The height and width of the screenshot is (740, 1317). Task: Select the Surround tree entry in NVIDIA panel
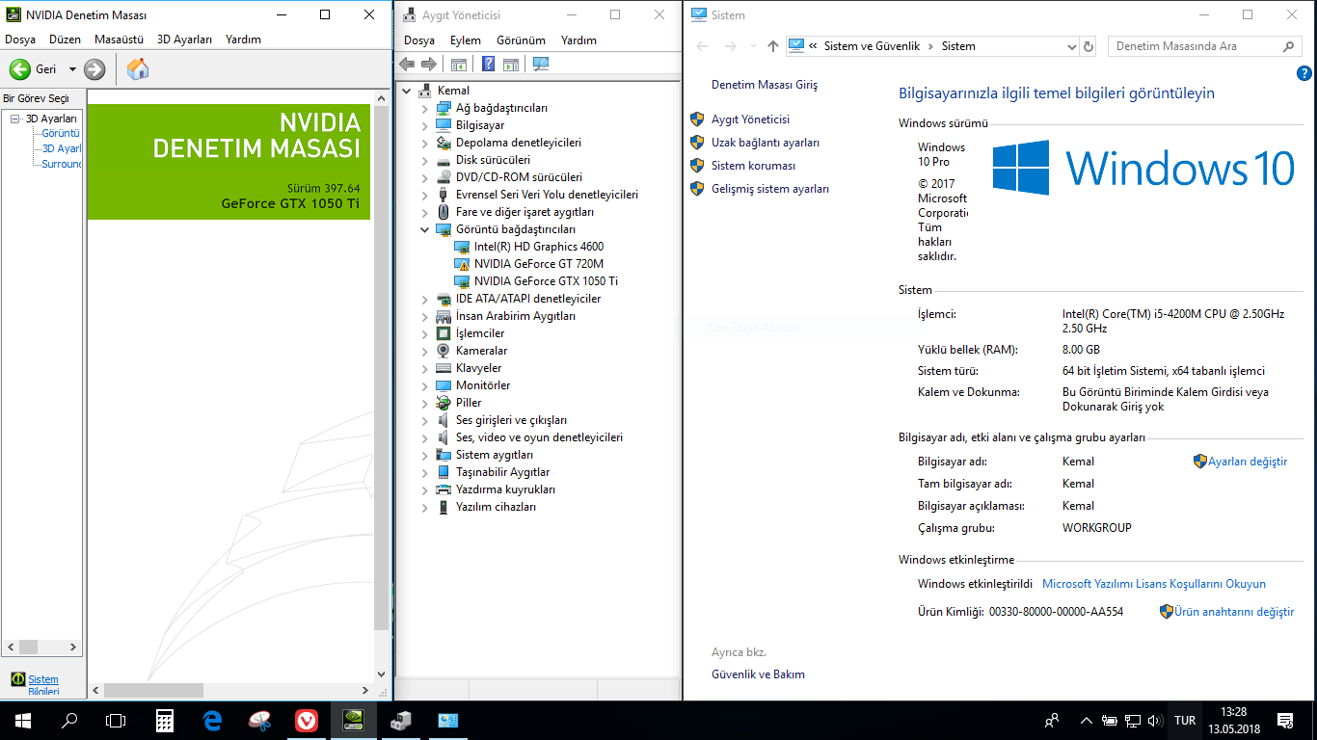(x=62, y=164)
